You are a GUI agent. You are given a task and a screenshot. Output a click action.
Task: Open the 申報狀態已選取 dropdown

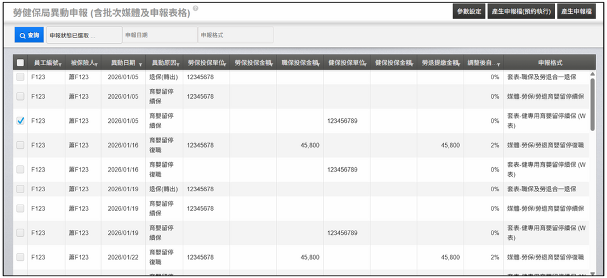(x=84, y=35)
